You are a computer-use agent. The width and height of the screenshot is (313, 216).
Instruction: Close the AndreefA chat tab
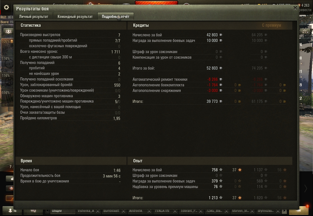[x=149, y=211]
